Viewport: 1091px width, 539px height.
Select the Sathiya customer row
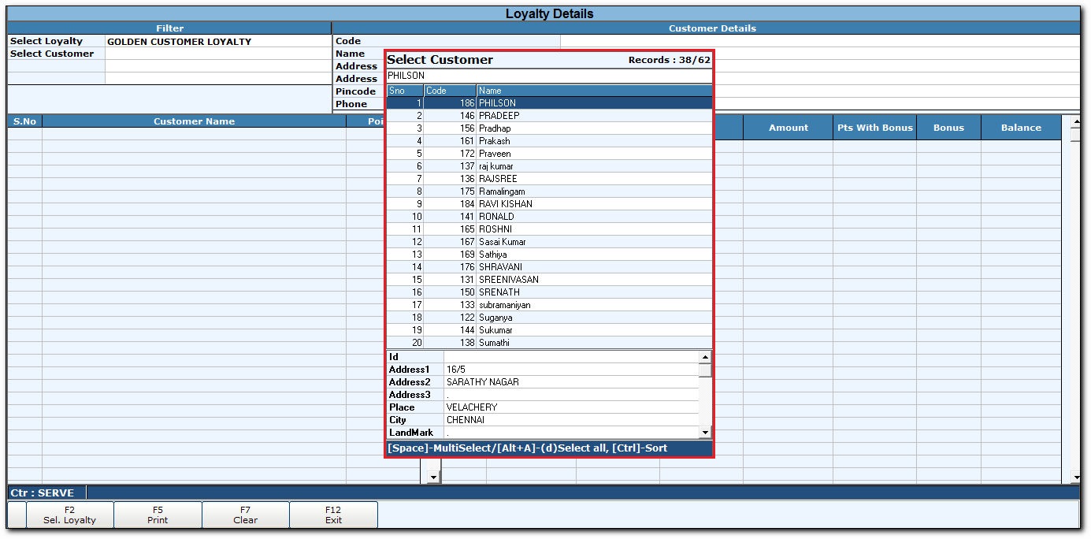point(549,255)
